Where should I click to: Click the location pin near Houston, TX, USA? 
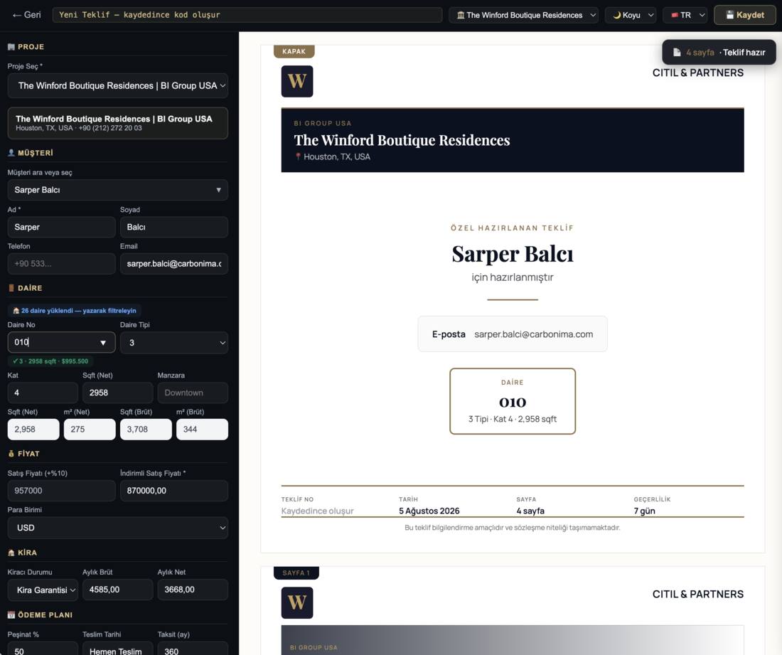click(x=299, y=156)
